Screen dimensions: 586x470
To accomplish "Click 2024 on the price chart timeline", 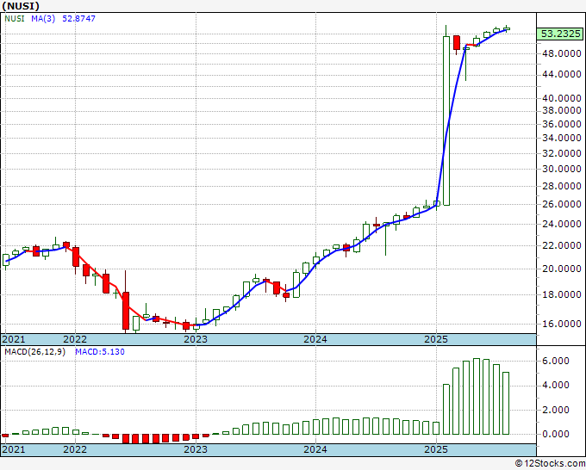I will [315, 339].
